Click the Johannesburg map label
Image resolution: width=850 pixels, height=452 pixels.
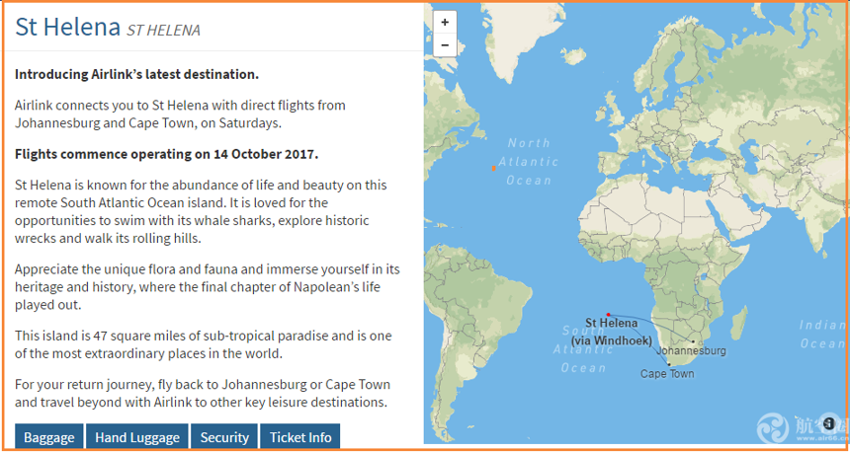(x=691, y=350)
